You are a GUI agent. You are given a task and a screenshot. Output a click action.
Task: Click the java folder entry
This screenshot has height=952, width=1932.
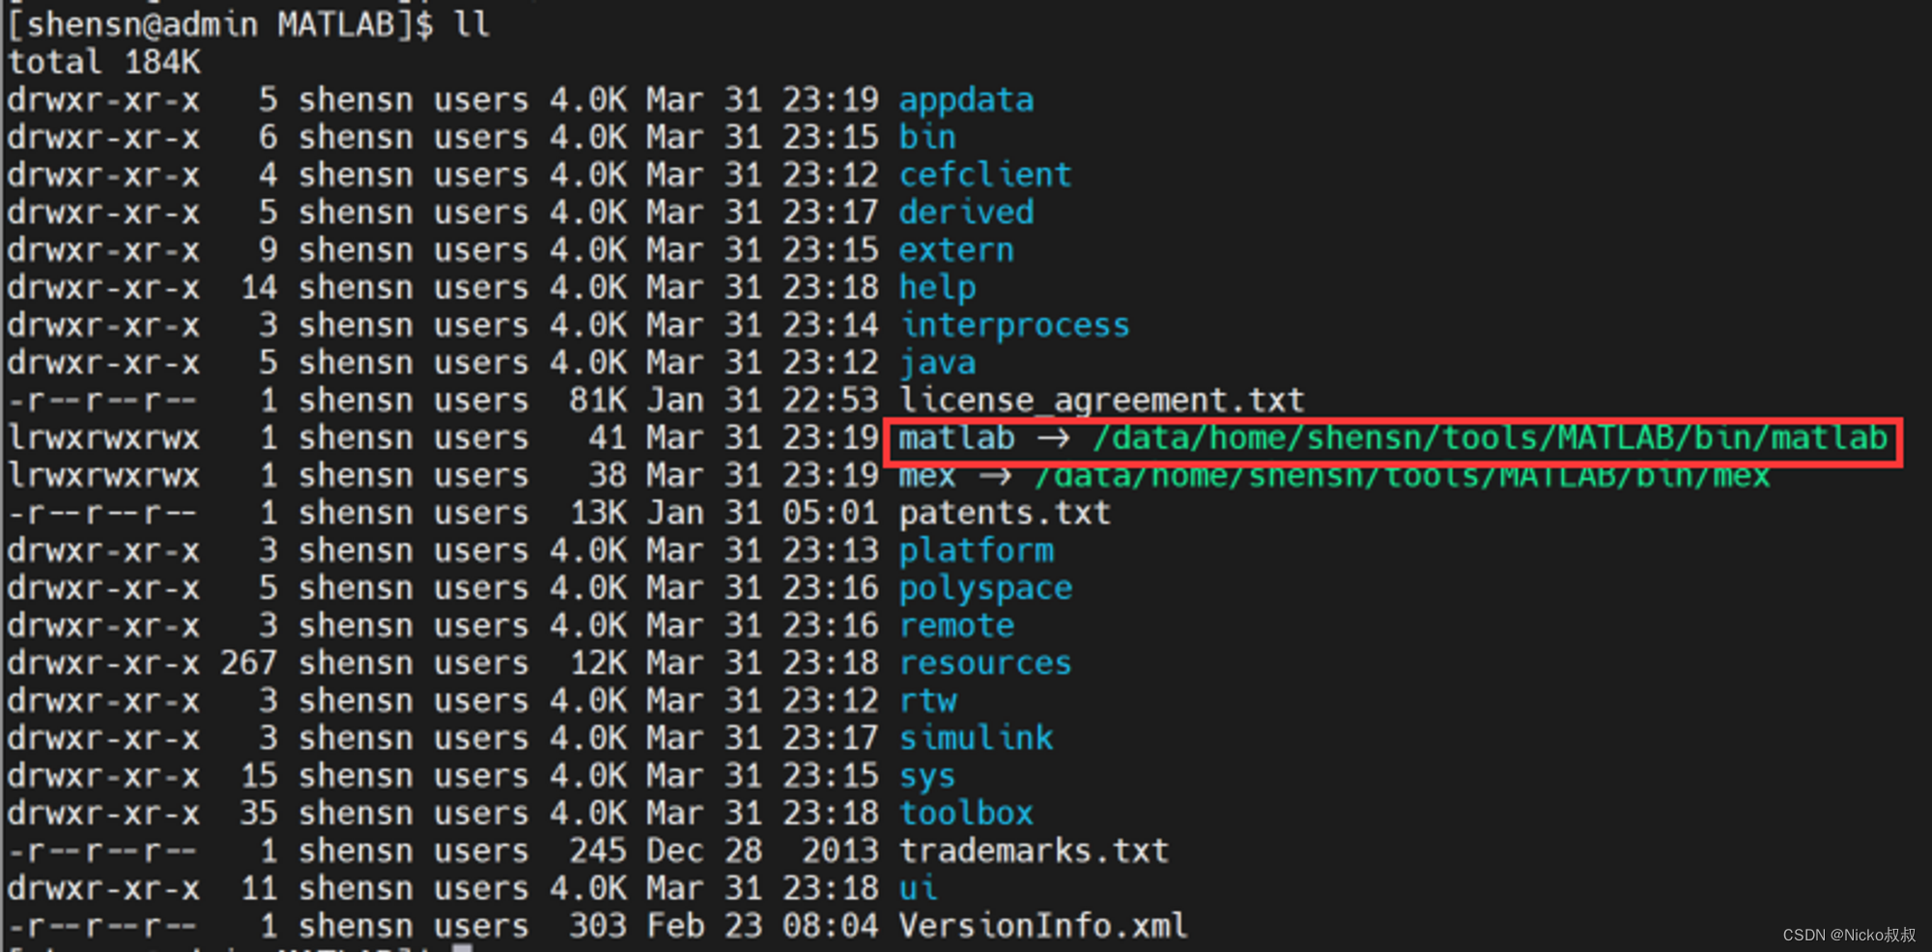coord(937,364)
